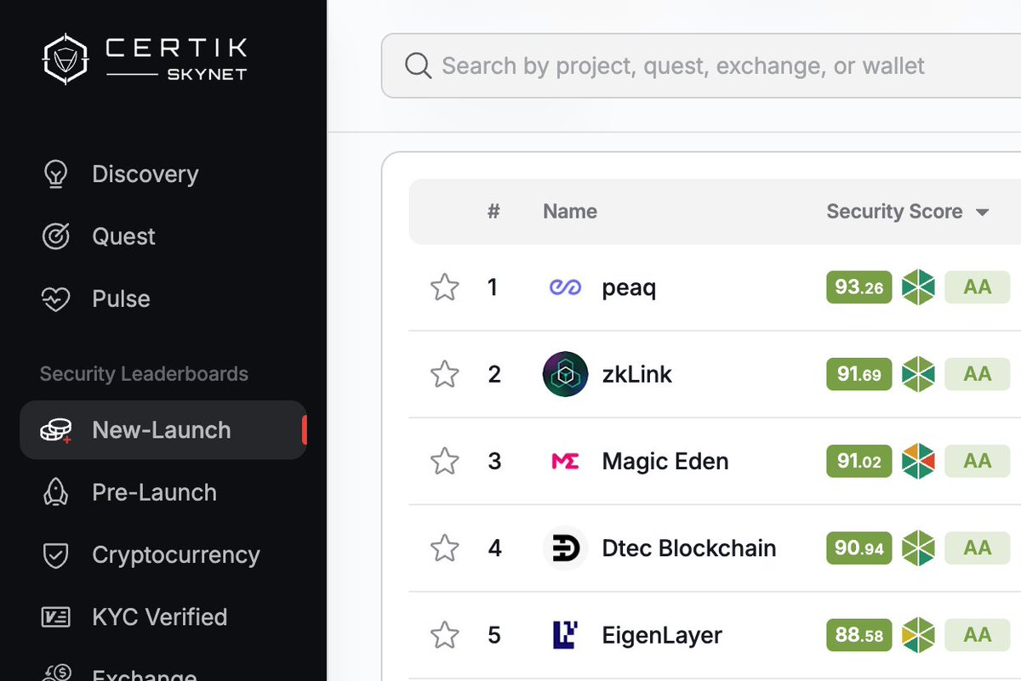This screenshot has width=1021, height=681.
Task: Open the zkLink project link
Action: [x=636, y=374]
